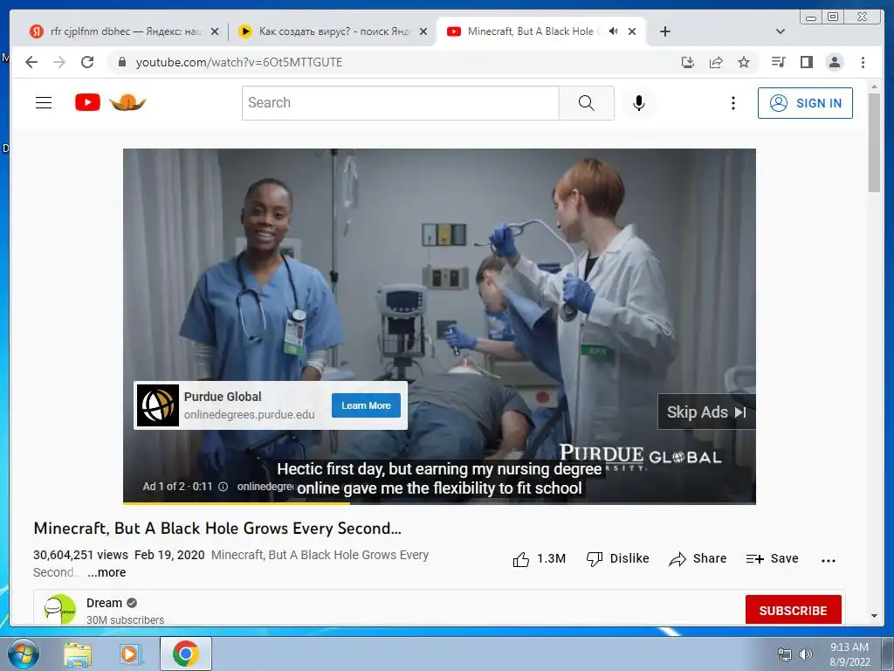Click the Chrome taskbar icon
The image size is (894, 671).
click(186, 654)
